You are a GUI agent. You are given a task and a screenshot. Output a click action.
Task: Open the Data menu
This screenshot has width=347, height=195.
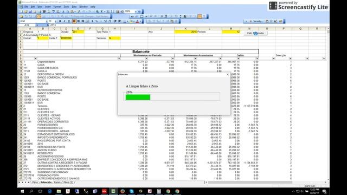pyautogui.click(x=74, y=7)
